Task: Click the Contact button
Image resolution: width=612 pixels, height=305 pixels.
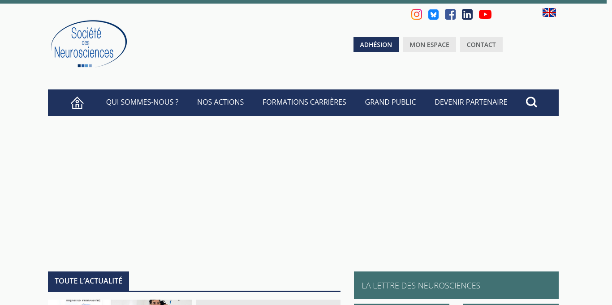Action: [x=481, y=45]
